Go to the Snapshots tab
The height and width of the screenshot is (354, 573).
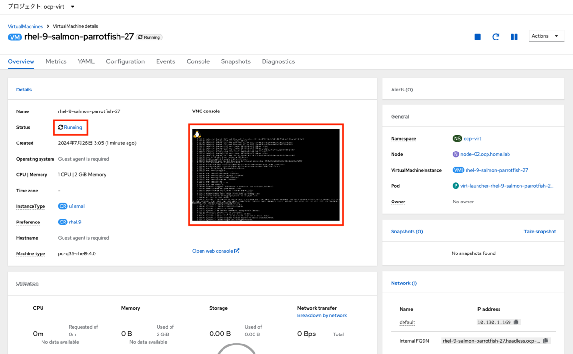tap(235, 61)
